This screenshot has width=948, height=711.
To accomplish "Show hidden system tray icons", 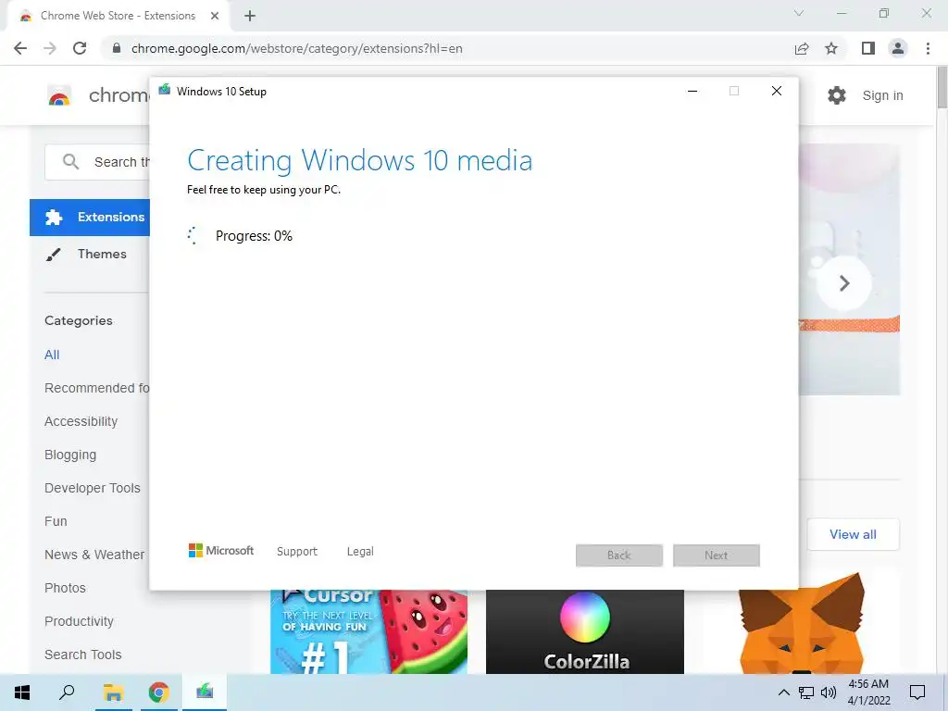I will click(783, 692).
